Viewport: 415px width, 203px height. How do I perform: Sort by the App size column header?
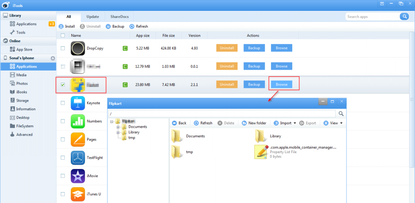coord(143,36)
